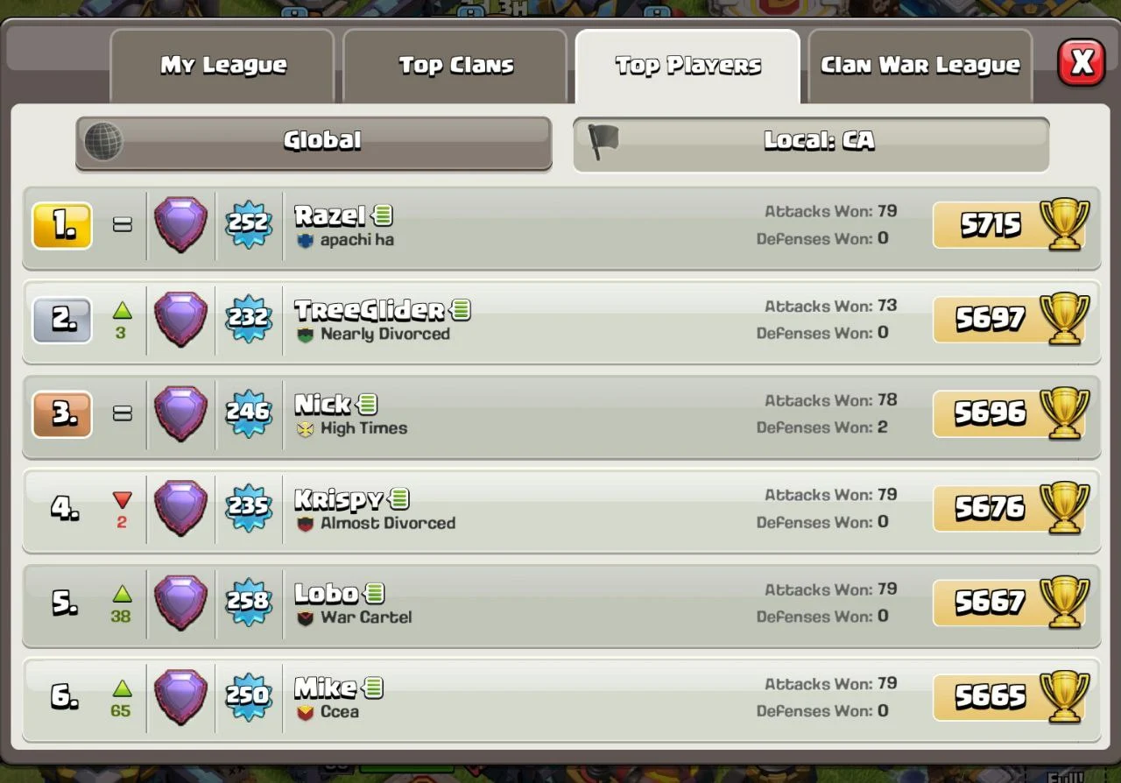The width and height of the screenshot is (1121, 783).
Task: Click Razel's 5715 trophy count
Action: pyautogui.click(x=991, y=225)
